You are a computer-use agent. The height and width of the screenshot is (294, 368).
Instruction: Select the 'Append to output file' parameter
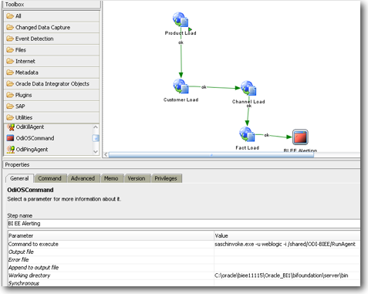tap(184, 268)
